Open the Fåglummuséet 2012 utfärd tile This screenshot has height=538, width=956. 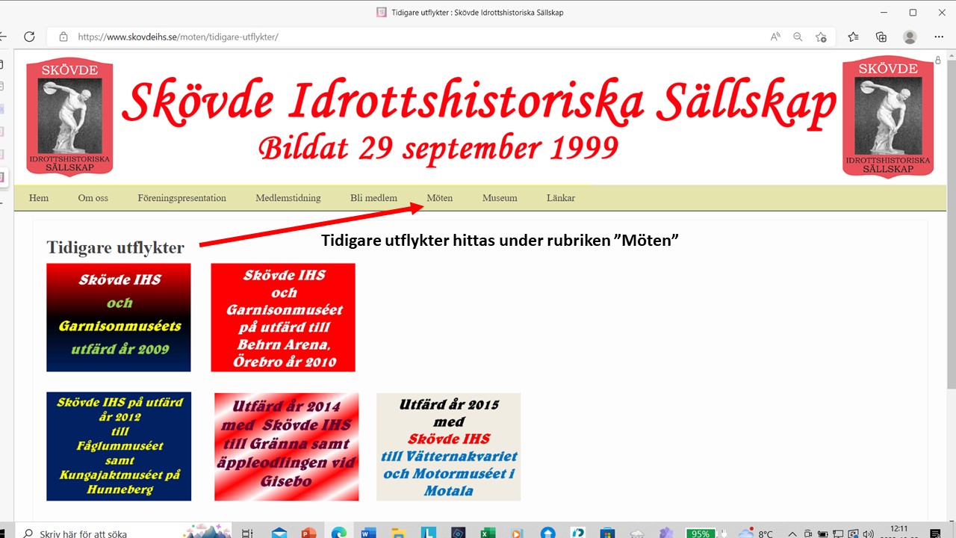[119, 447]
